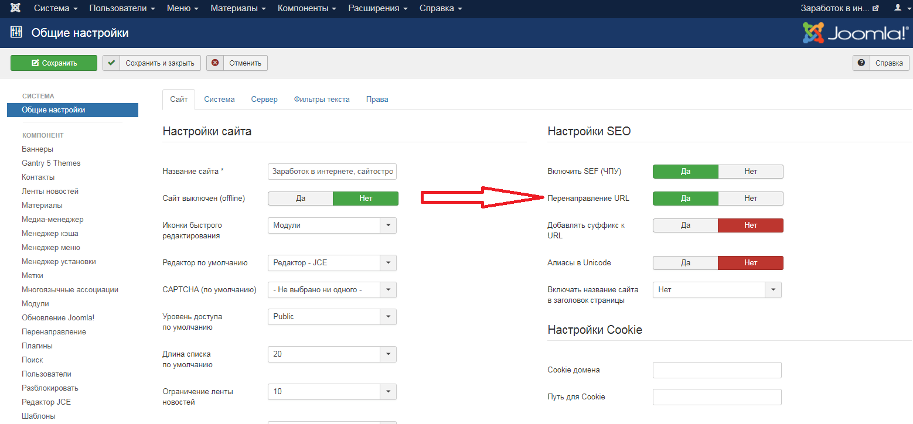Open the Редактор по умолчанию dropdown
This screenshot has height=424, width=913.
[389, 262]
